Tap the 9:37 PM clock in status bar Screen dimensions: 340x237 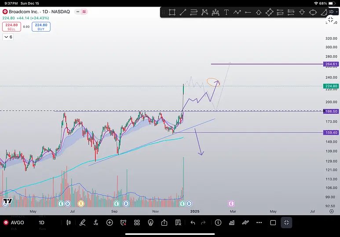(11, 4)
